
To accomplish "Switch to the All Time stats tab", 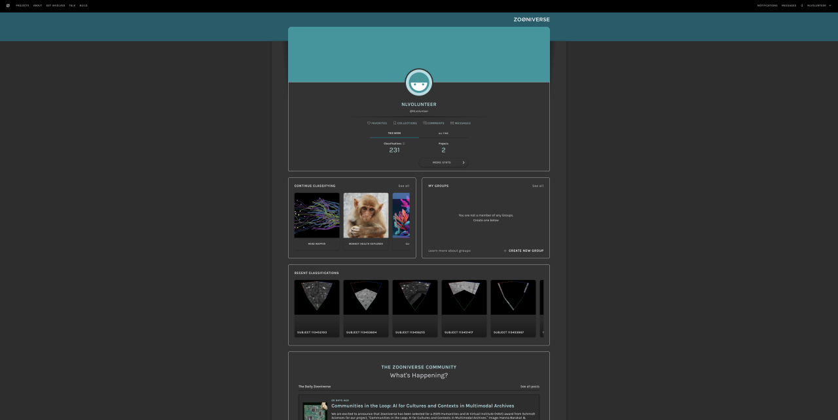I will pos(443,133).
